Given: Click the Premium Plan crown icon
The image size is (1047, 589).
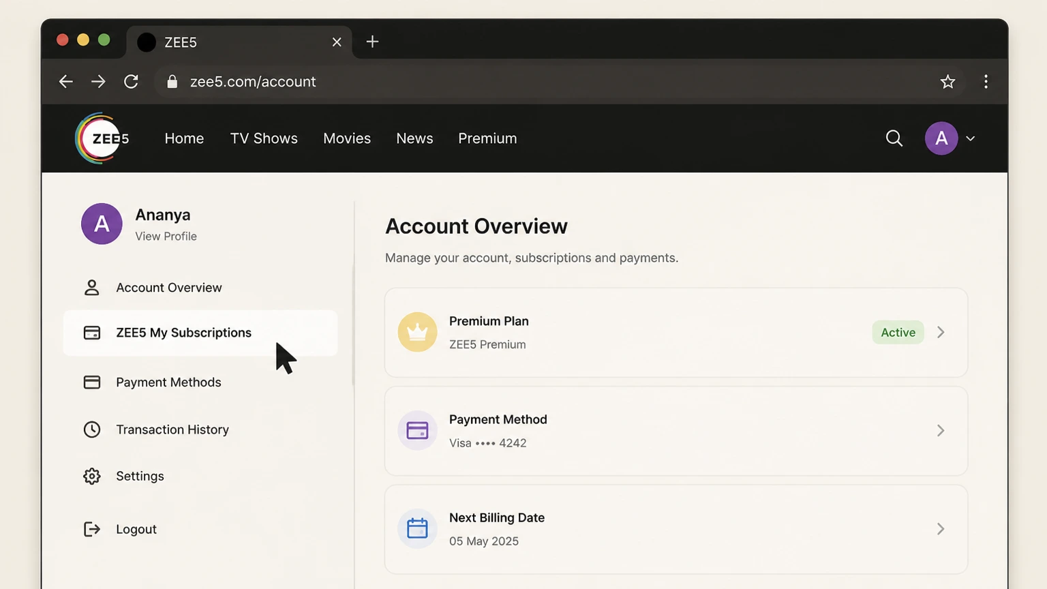Looking at the screenshot, I should (417, 332).
